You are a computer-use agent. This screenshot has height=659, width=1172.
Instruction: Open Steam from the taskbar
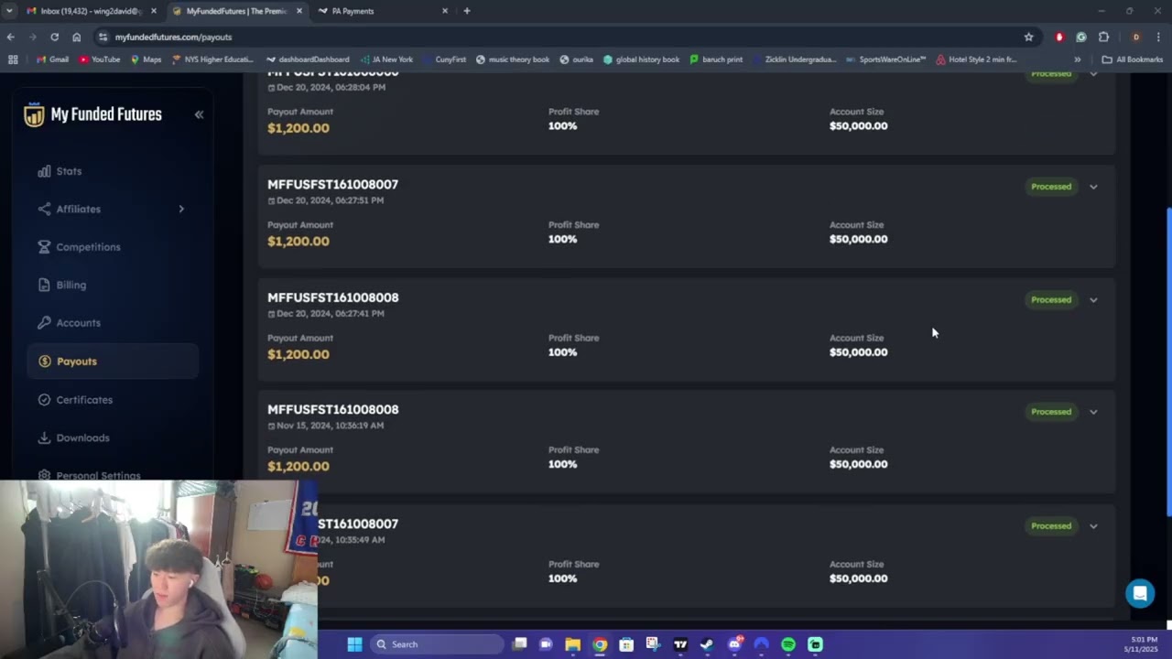click(707, 644)
